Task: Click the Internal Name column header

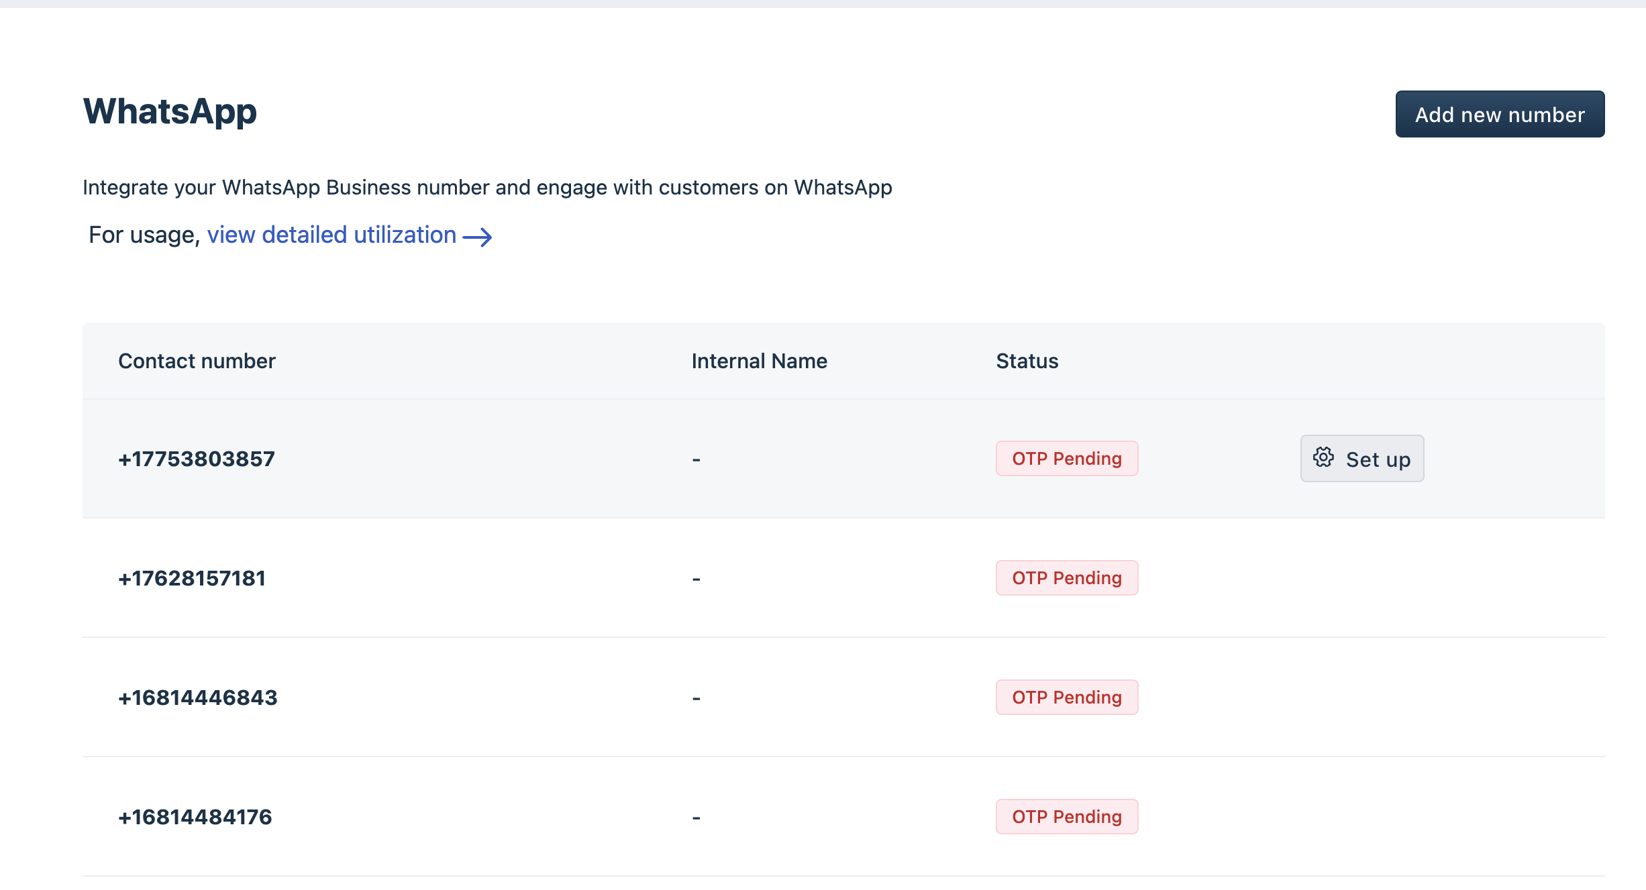Action: pyautogui.click(x=759, y=361)
